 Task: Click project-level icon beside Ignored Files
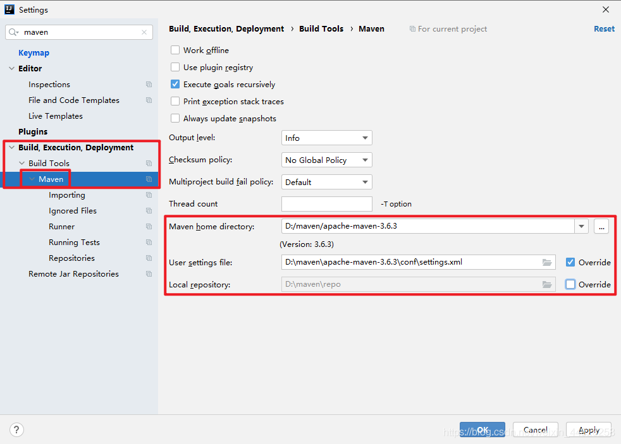(149, 211)
